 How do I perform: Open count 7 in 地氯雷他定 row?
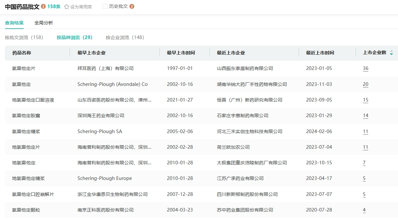[x=364, y=163]
